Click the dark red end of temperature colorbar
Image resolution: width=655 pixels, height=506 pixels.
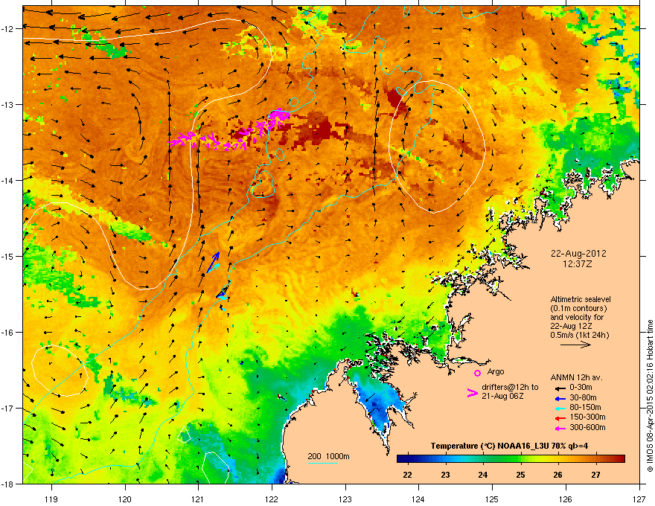pyautogui.click(x=620, y=459)
